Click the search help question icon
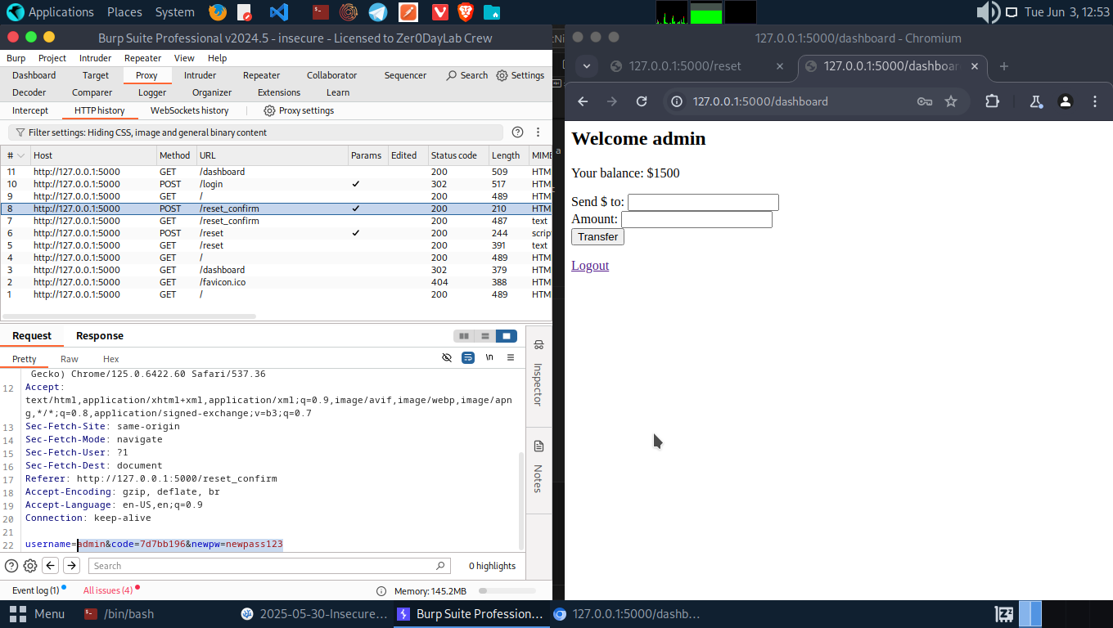Image resolution: width=1113 pixels, height=628 pixels. tap(11, 566)
